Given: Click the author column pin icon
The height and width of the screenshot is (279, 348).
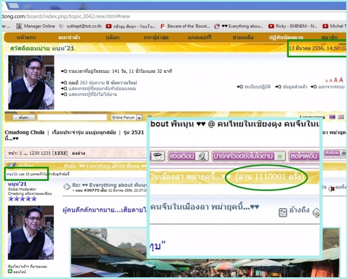Looking at the screenshot, I should click(x=12, y=165).
